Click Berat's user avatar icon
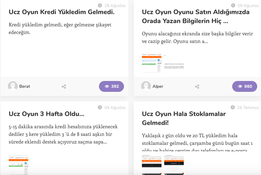 13,86
